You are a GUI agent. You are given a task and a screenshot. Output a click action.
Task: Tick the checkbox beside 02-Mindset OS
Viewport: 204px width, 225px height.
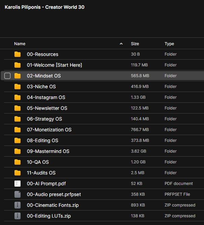[x=7, y=76]
